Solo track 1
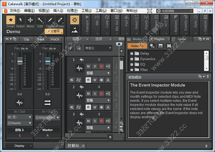Image resolution: width=215 pixels, height=152 pixels. pos(95,67)
